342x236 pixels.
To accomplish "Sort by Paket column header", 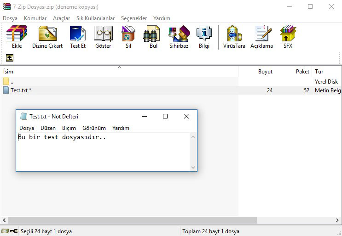I will pyautogui.click(x=294, y=71).
